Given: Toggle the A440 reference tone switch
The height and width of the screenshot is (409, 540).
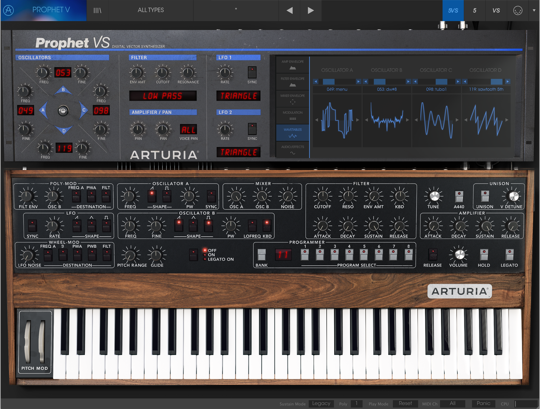Looking at the screenshot, I should point(459,195).
